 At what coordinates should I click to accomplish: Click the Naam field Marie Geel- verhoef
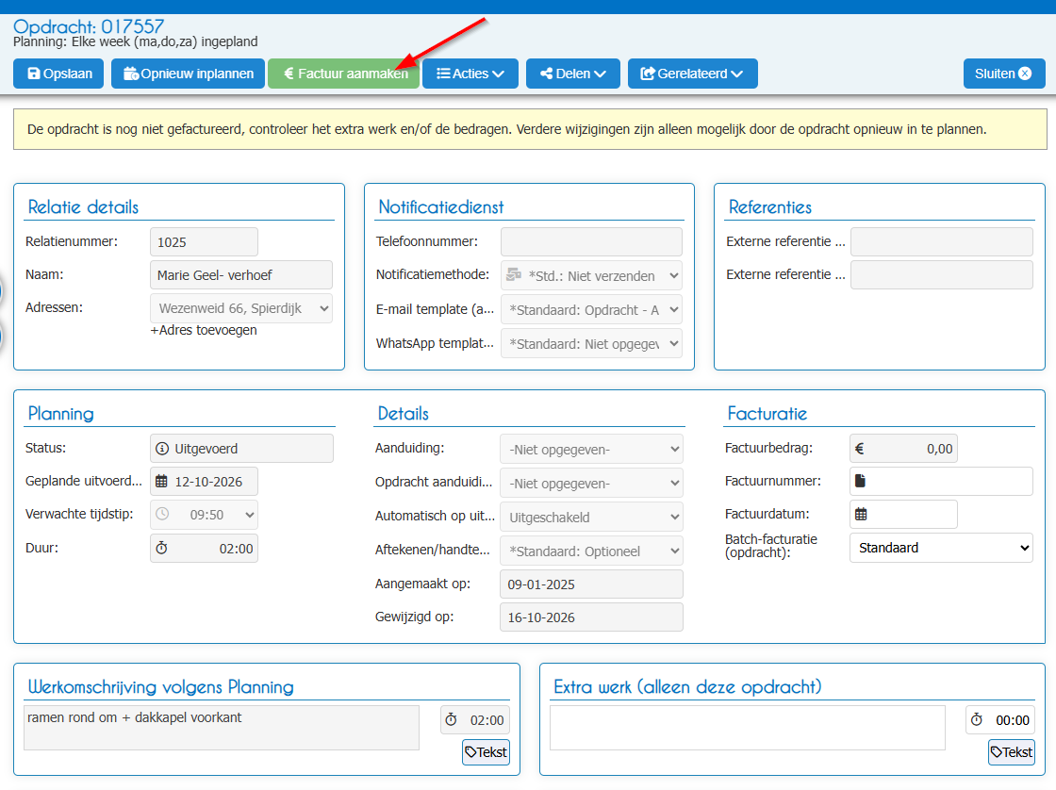point(241,274)
